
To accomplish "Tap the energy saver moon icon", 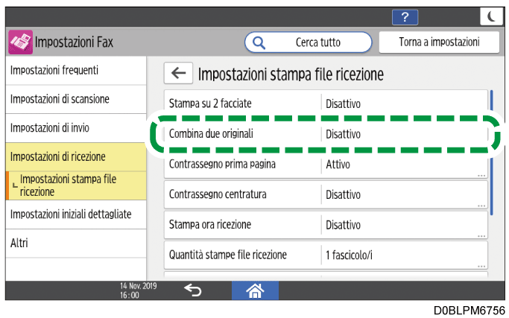I will (x=492, y=16).
